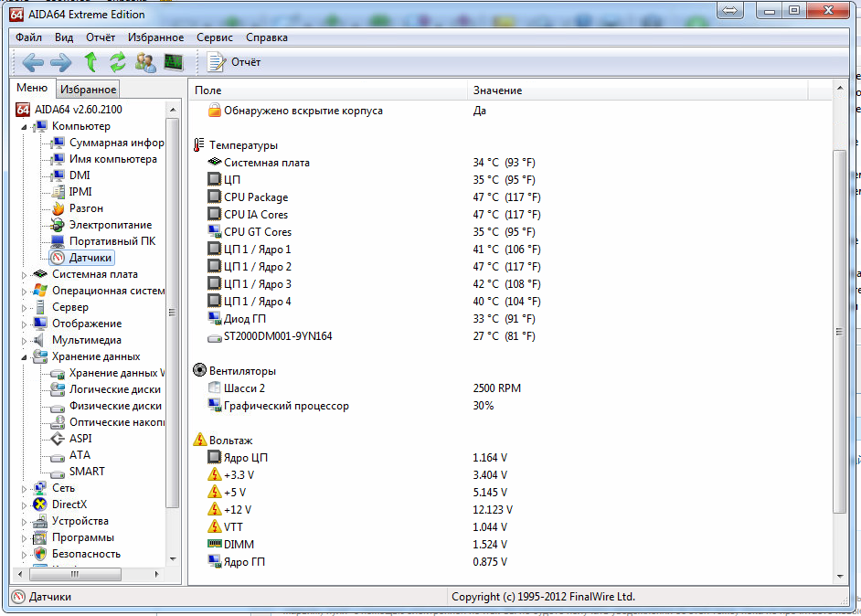Click the Системная плата motherboard tree icon
Image resolution: width=861 pixels, height=616 pixels.
point(40,274)
